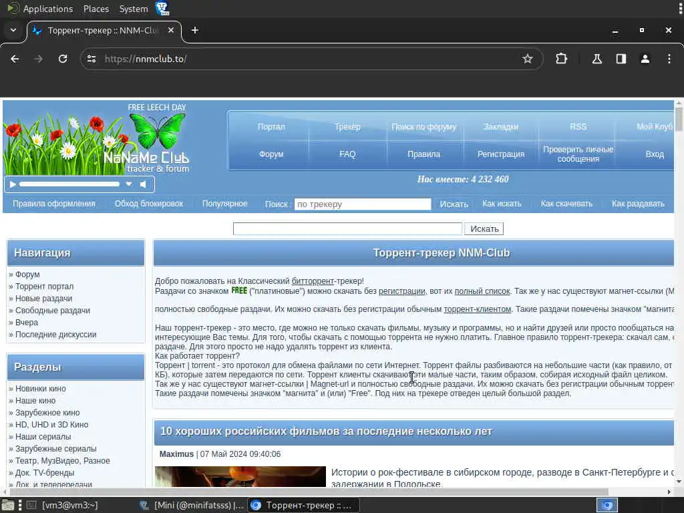Follow the торрент-клиентом link
The width and height of the screenshot is (684, 513).
tap(477, 309)
